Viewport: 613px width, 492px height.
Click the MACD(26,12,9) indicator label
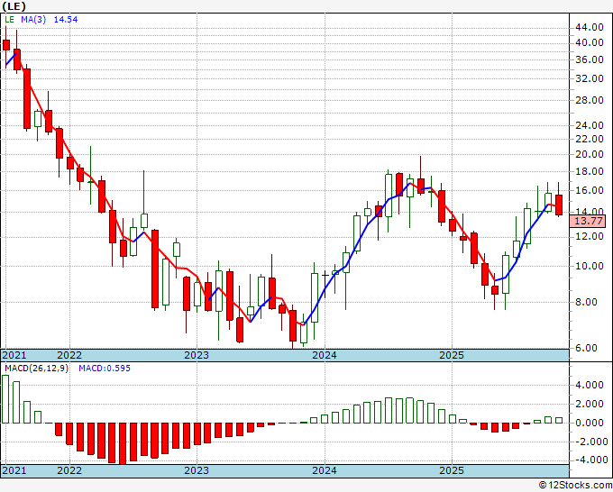pos(36,369)
